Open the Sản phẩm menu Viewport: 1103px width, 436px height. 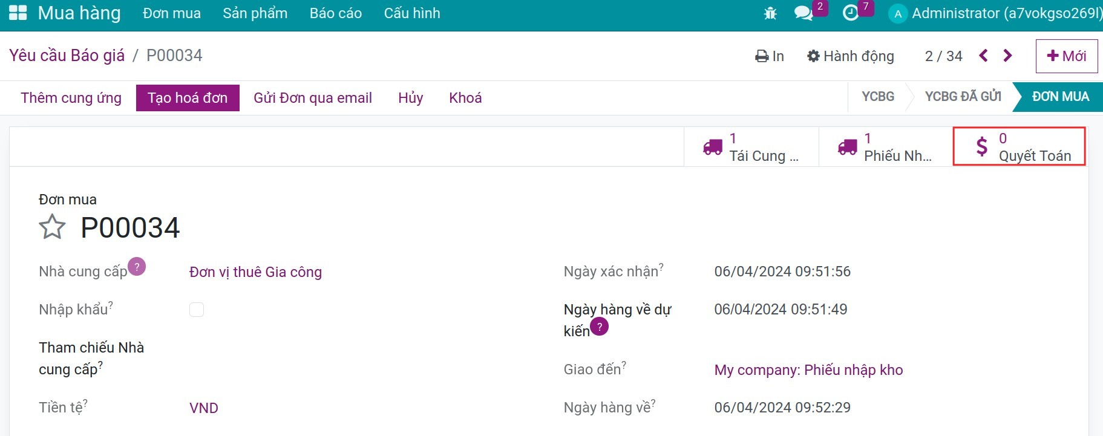pos(255,13)
